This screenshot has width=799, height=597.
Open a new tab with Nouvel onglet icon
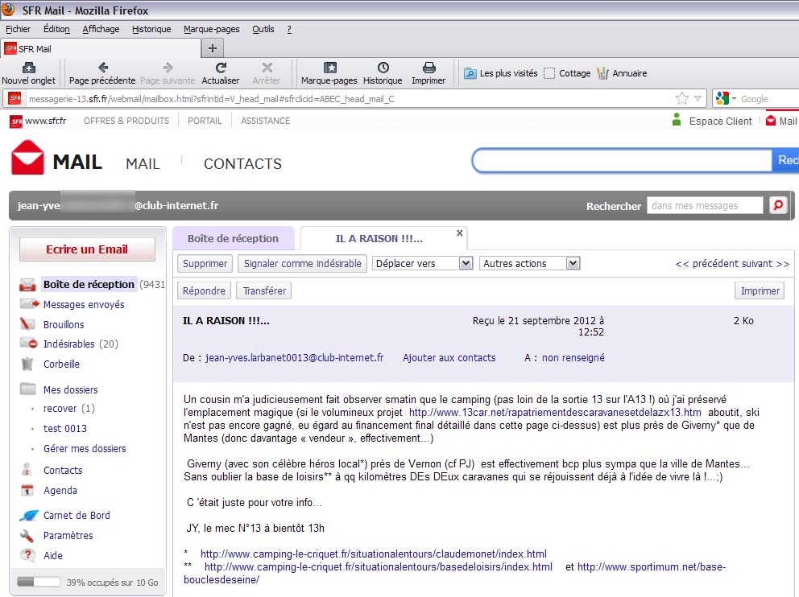pyautogui.click(x=28, y=68)
